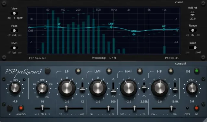Toggle the HF band enable button

click(x=171, y=71)
